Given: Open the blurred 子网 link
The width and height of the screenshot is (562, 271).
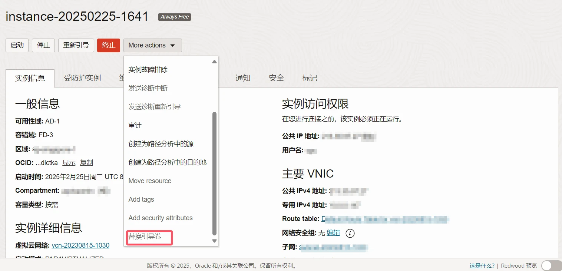Looking at the screenshot, I should coord(333,247).
